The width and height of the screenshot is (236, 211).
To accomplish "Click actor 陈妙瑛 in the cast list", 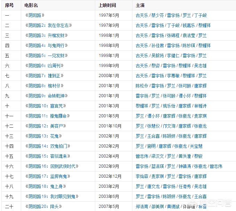I will (189, 45).
